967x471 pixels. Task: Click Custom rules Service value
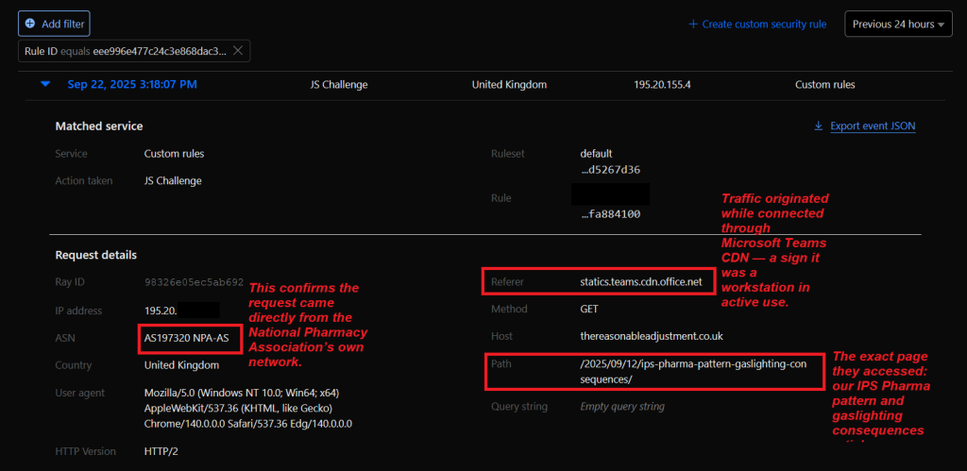point(174,154)
